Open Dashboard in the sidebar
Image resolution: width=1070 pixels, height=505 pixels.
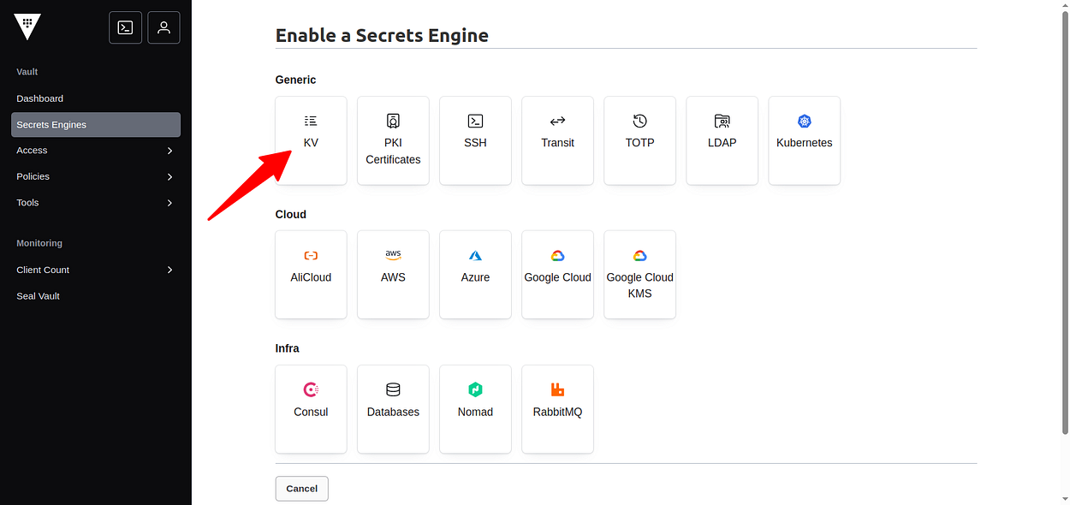96,98
